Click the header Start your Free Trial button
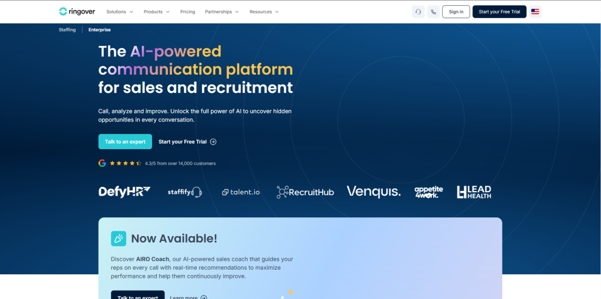This screenshot has width=601, height=299. coord(499,12)
